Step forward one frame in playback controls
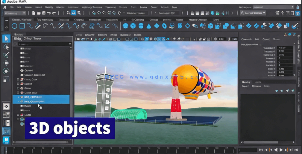 click(x=291, y=150)
